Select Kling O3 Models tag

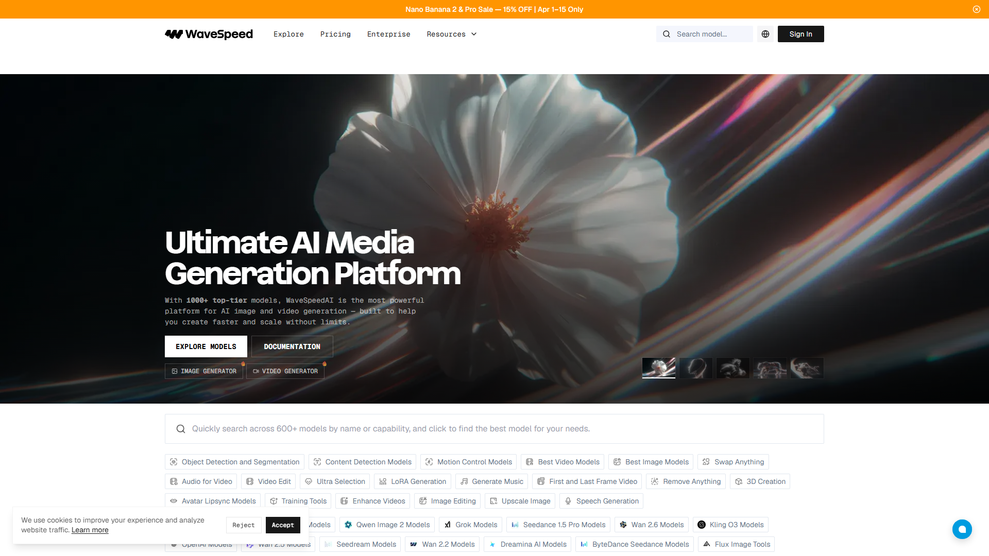point(730,525)
